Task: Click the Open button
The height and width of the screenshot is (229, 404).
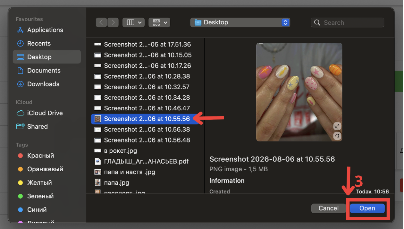Action: [367, 208]
